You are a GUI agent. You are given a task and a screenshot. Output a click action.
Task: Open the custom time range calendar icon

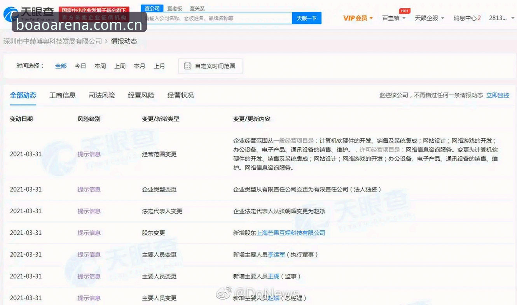click(x=187, y=66)
